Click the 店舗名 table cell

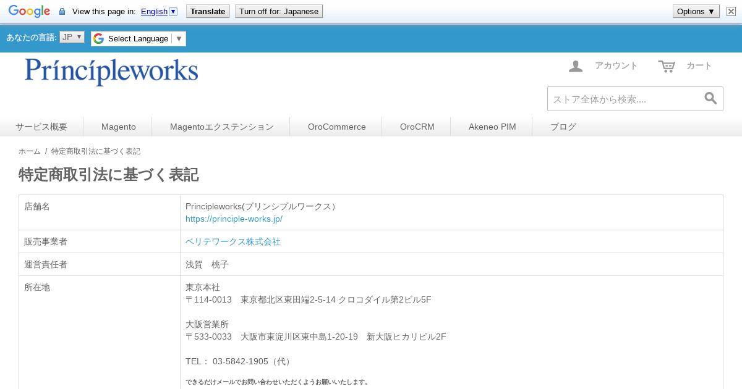click(100, 212)
